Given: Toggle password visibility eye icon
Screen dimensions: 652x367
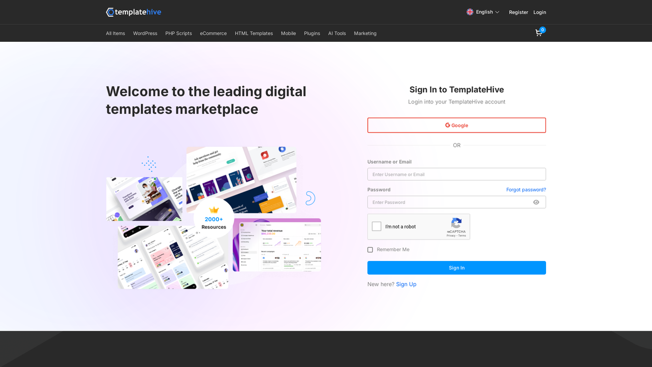Looking at the screenshot, I should point(536,202).
